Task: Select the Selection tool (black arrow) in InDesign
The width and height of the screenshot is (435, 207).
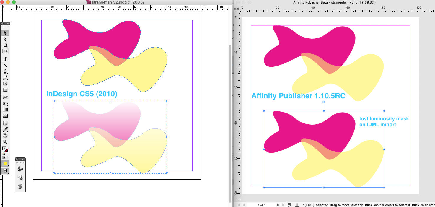Action: (x=5, y=33)
